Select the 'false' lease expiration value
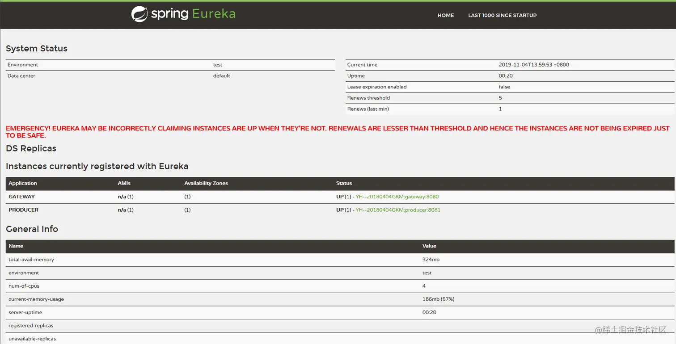Viewport: 676px width, 344px height. (x=504, y=87)
